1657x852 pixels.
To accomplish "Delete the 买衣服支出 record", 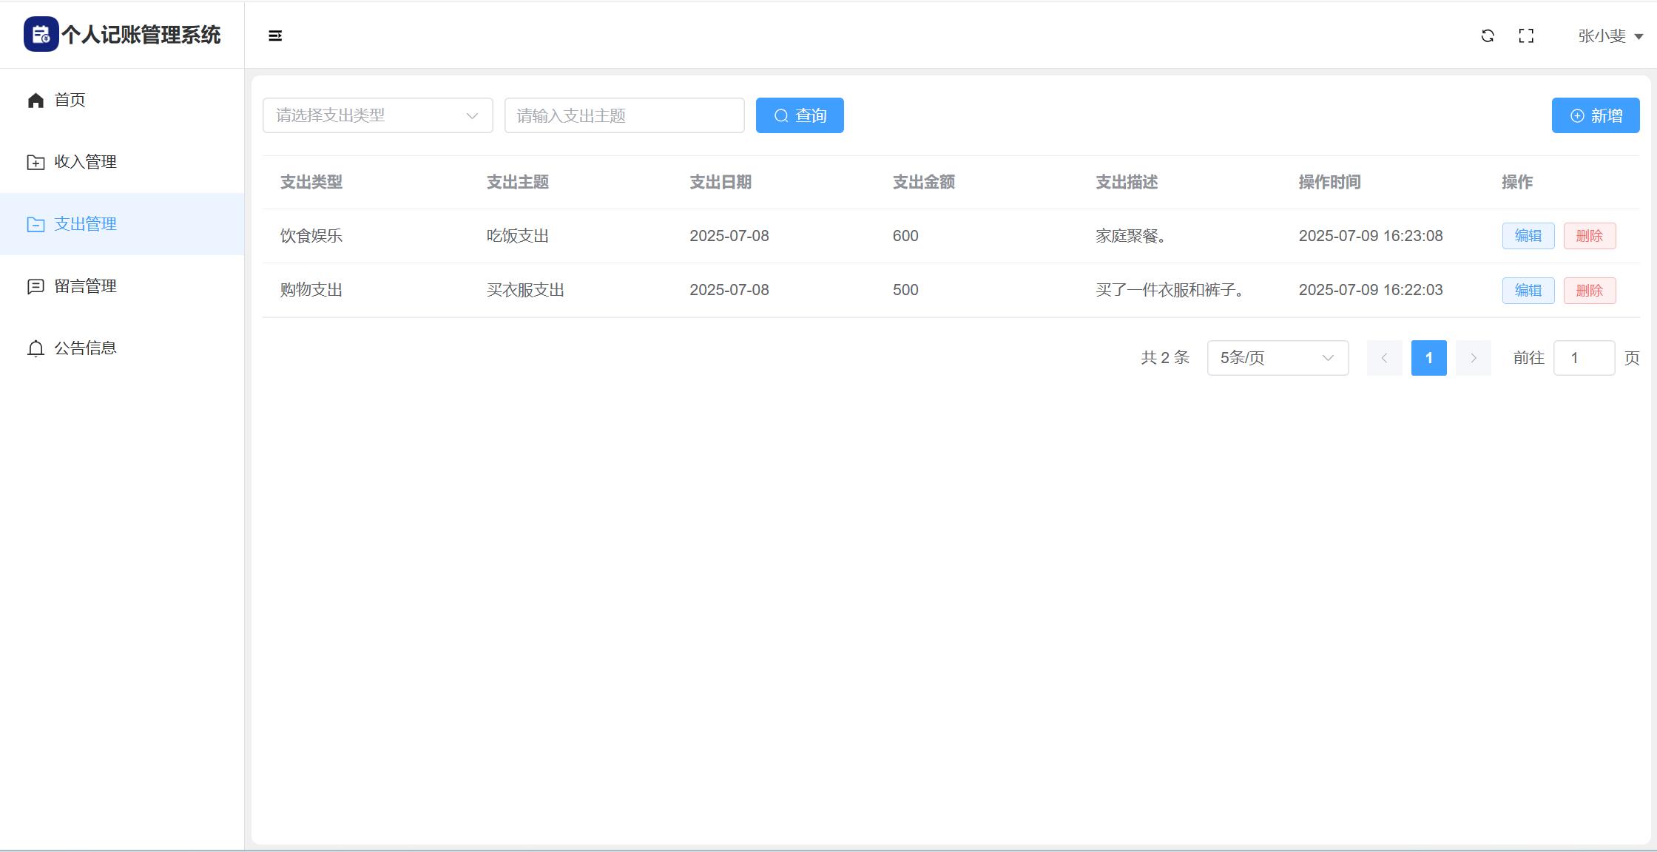I will [x=1589, y=291].
